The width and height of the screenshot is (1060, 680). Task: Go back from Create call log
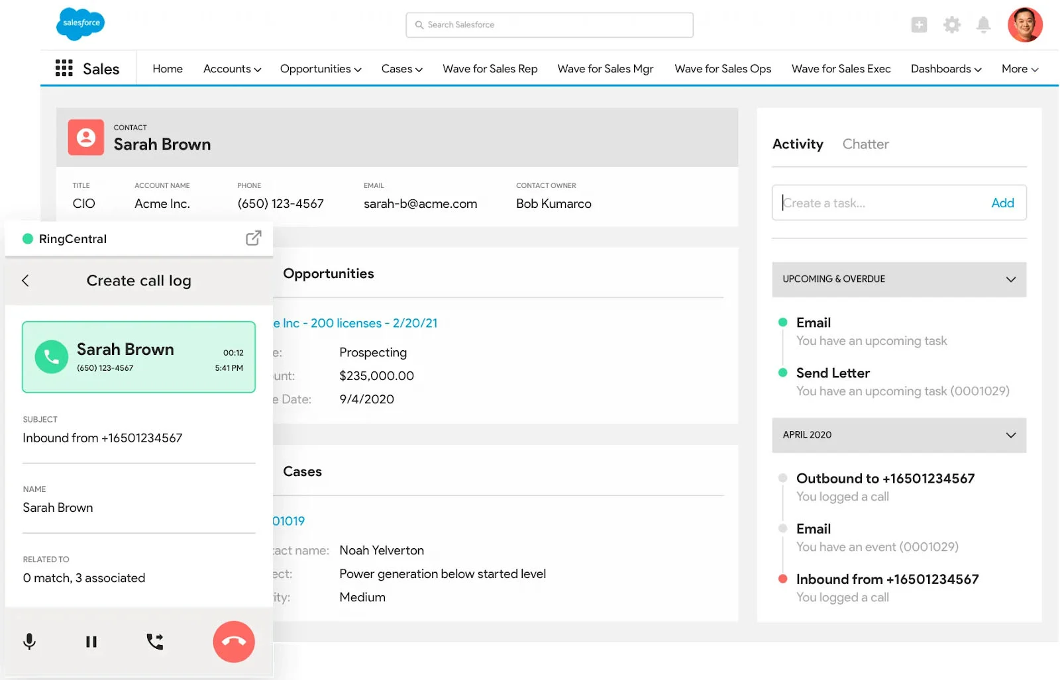tap(25, 281)
